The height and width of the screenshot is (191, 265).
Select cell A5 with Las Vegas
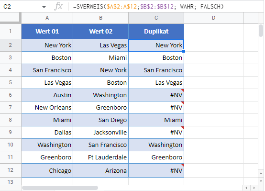[47, 82]
